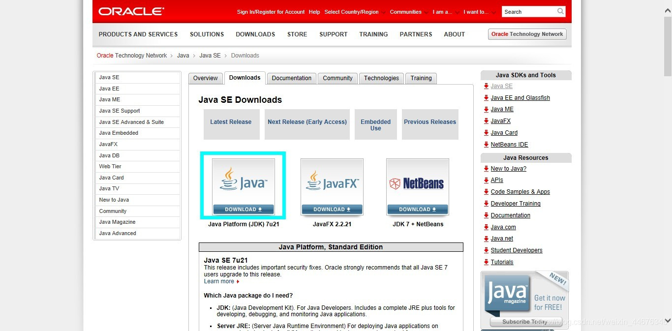
Task: Switch to the Community tab
Action: pos(337,78)
